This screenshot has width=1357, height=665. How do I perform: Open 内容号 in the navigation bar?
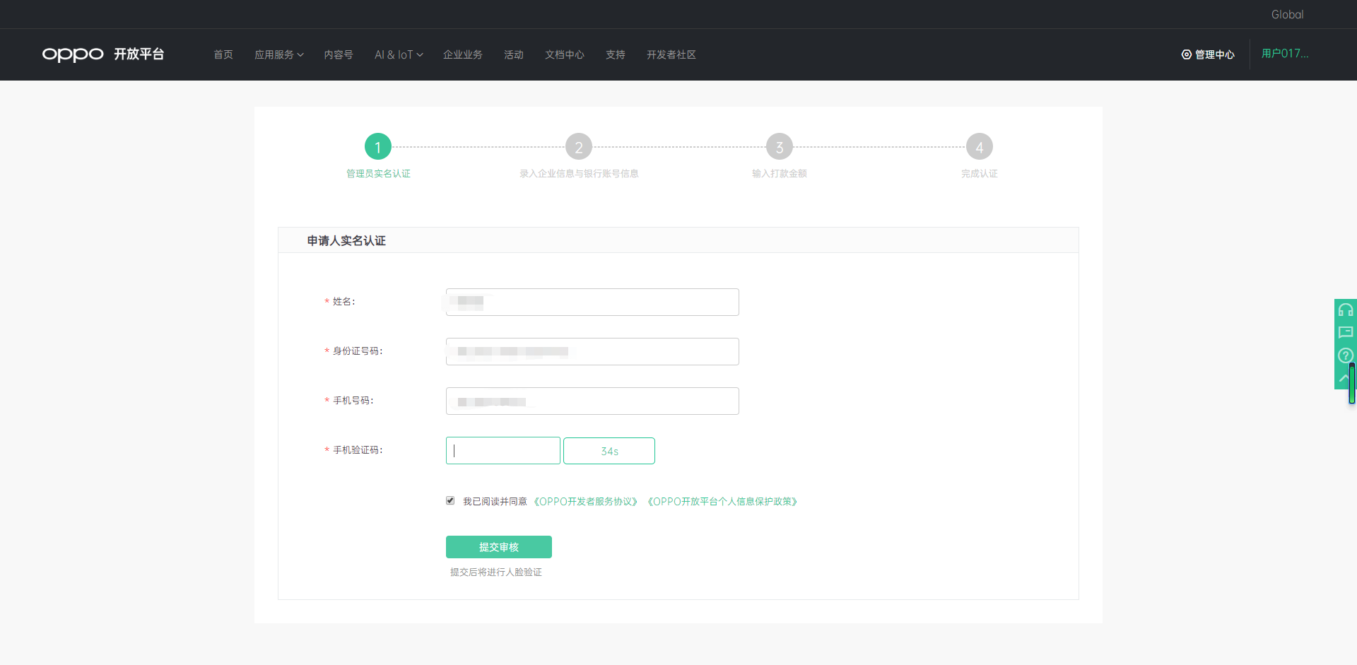(x=339, y=54)
